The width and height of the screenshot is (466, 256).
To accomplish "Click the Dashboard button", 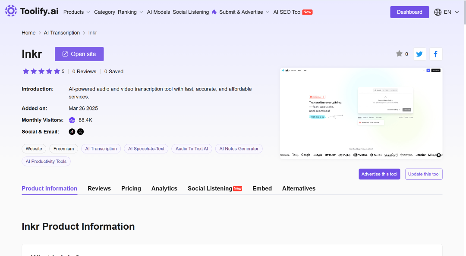I will tap(409, 12).
